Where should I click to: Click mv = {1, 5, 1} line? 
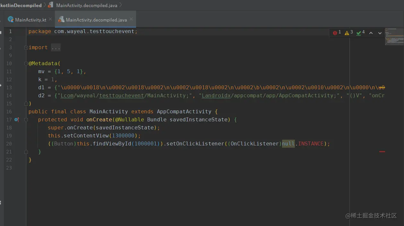pyautogui.click(x=62, y=72)
